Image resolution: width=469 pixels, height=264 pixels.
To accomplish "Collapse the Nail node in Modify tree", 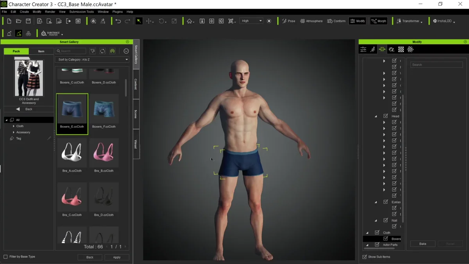I will point(376,220).
